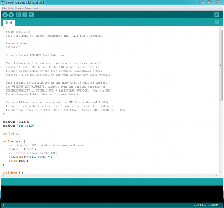The width and height of the screenshot is (224, 208).
Task: Click the "delay(1000);" line
Action: coord(18,161)
